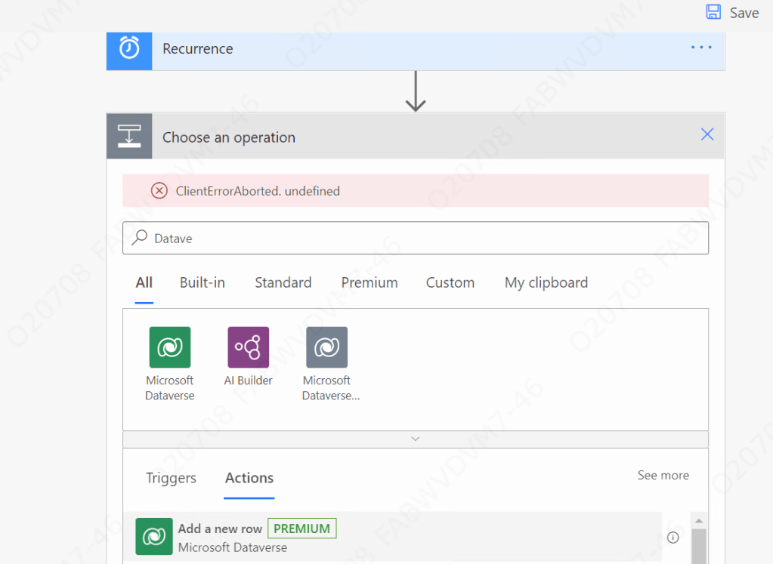Switch to the Built-in tab

[203, 282]
